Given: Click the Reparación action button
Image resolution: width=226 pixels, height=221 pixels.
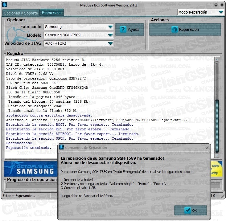Looking at the screenshot, I should (x=185, y=29).
